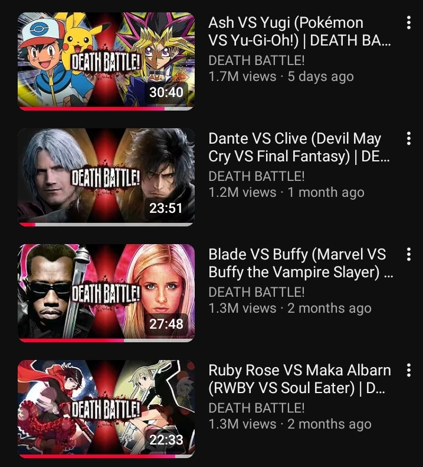Play the Blade VS Buffy thumbnail
The height and width of the screenshot is (467, 423).
coord(106,293)
